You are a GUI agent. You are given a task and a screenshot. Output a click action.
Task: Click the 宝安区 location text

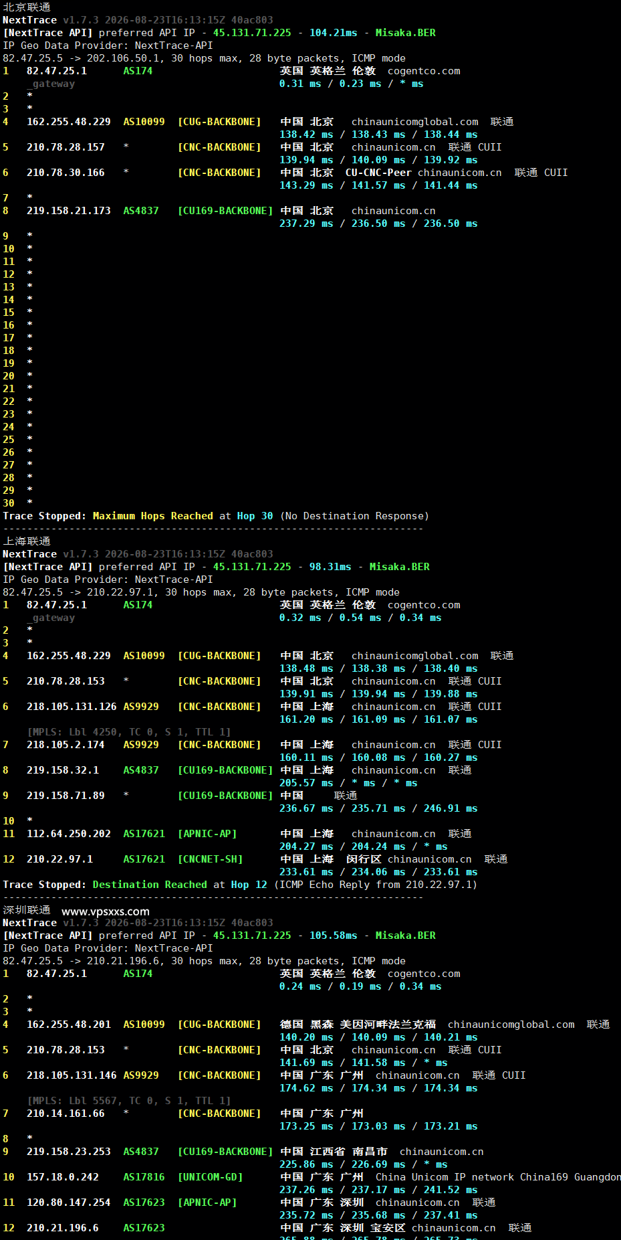pos(388,1228)
